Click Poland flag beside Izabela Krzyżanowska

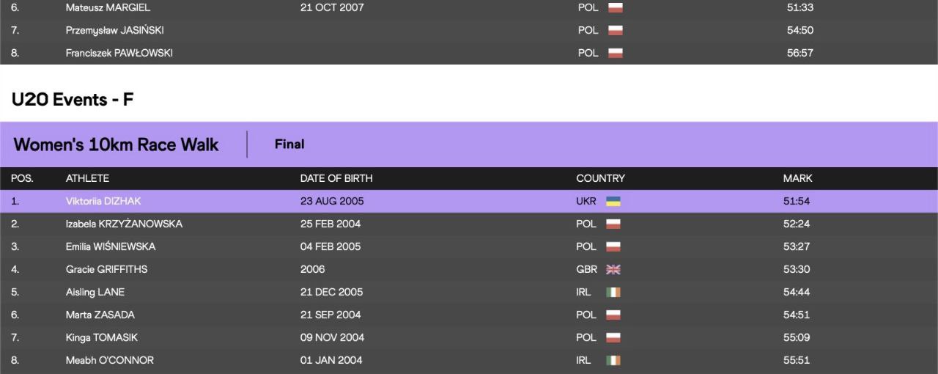click(x=613, y=224)
